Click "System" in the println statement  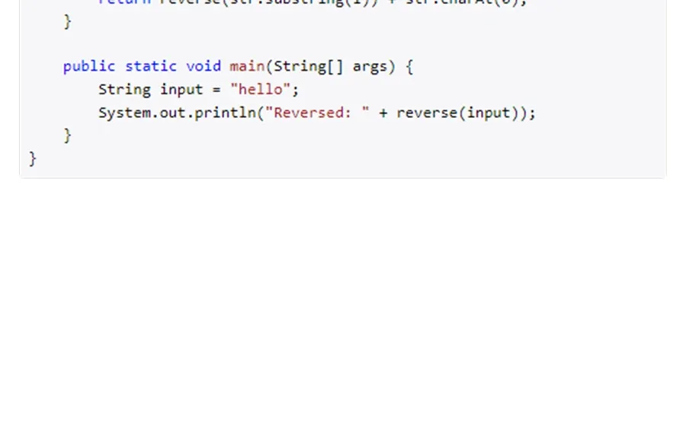tap(124, 113)
